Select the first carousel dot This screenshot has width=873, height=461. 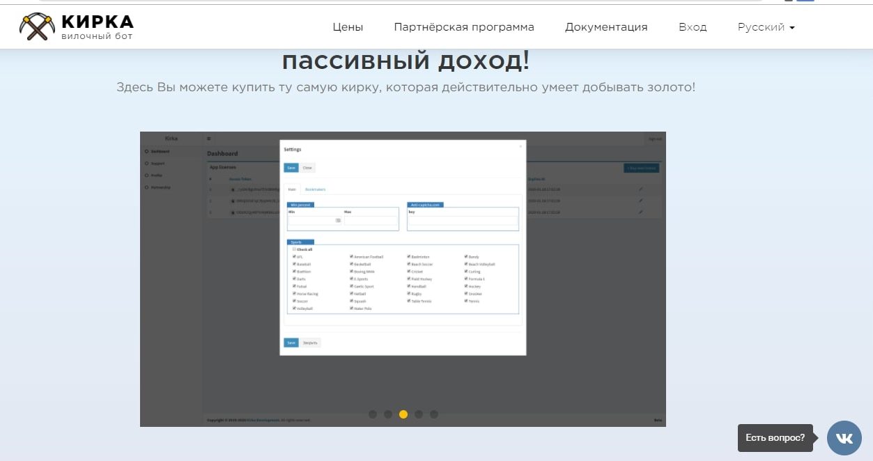(x=373, y=414)
